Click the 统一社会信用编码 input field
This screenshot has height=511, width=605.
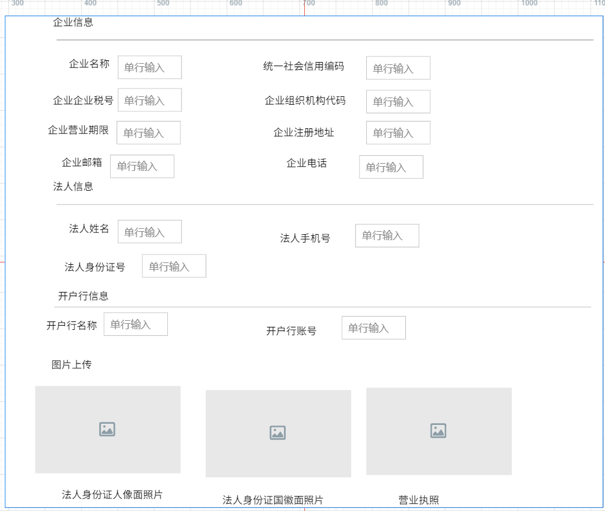tap(398, 68)
